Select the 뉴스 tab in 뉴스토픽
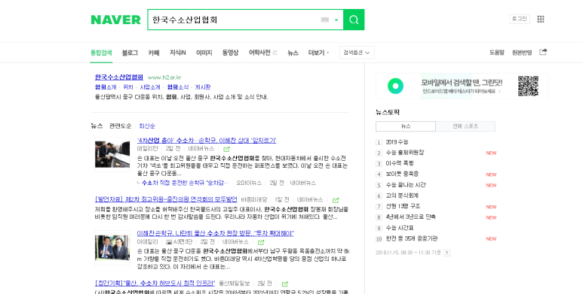Screen dimensions: 583x294 pos(406,126)
